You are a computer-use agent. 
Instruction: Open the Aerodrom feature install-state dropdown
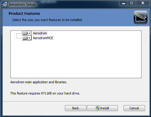(x=27, y=33)
